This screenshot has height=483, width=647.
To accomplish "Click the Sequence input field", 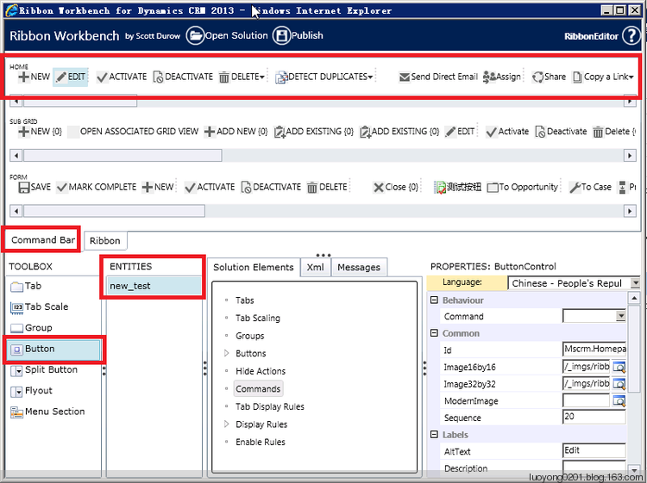I will [x=594, y=417].
